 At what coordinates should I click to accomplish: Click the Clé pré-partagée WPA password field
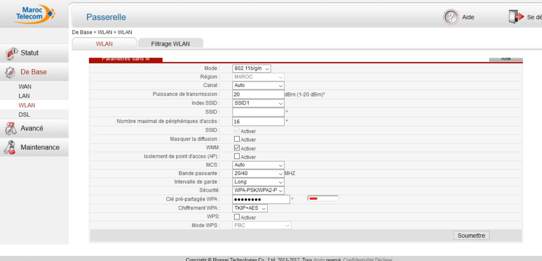coord(261,200)
